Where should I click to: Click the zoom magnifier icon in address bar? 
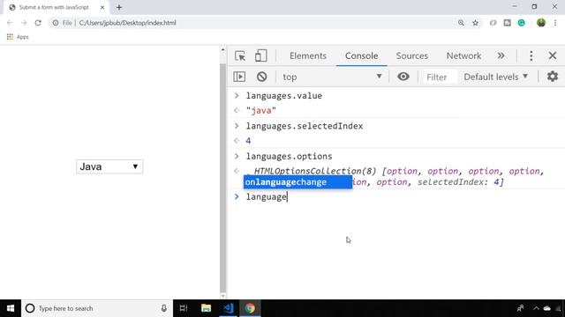click(461, 23)
